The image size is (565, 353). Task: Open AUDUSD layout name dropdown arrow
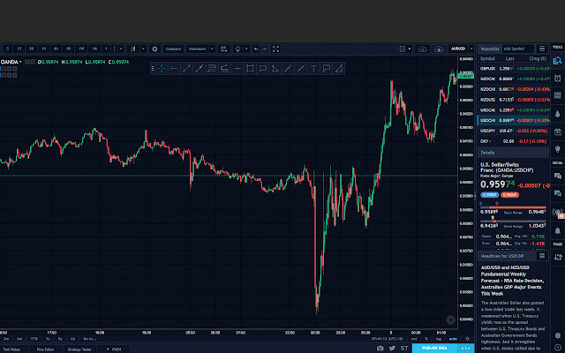click(471, 49)
